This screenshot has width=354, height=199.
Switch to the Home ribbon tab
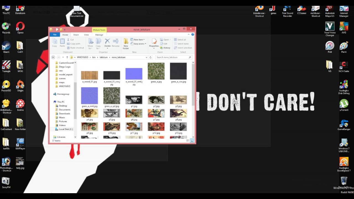coord(65,35)
